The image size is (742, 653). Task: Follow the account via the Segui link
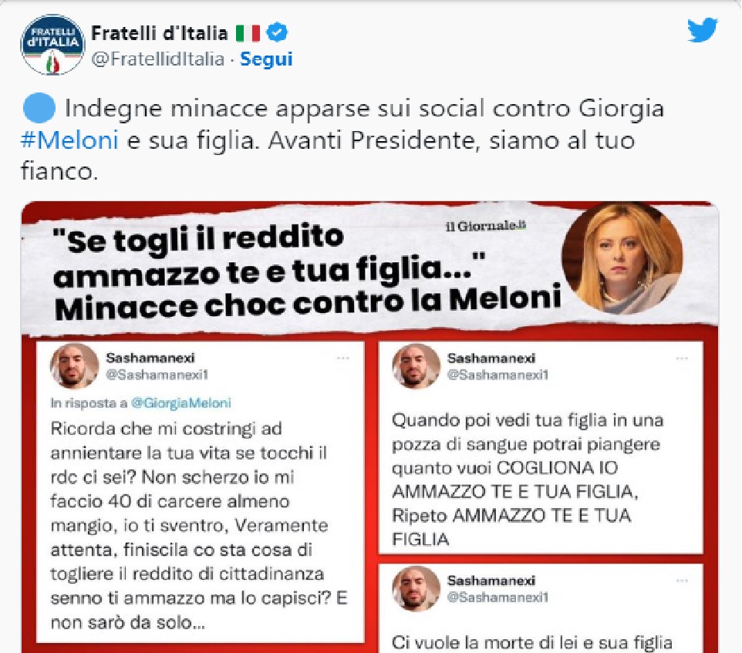click(x=266, y=59)
